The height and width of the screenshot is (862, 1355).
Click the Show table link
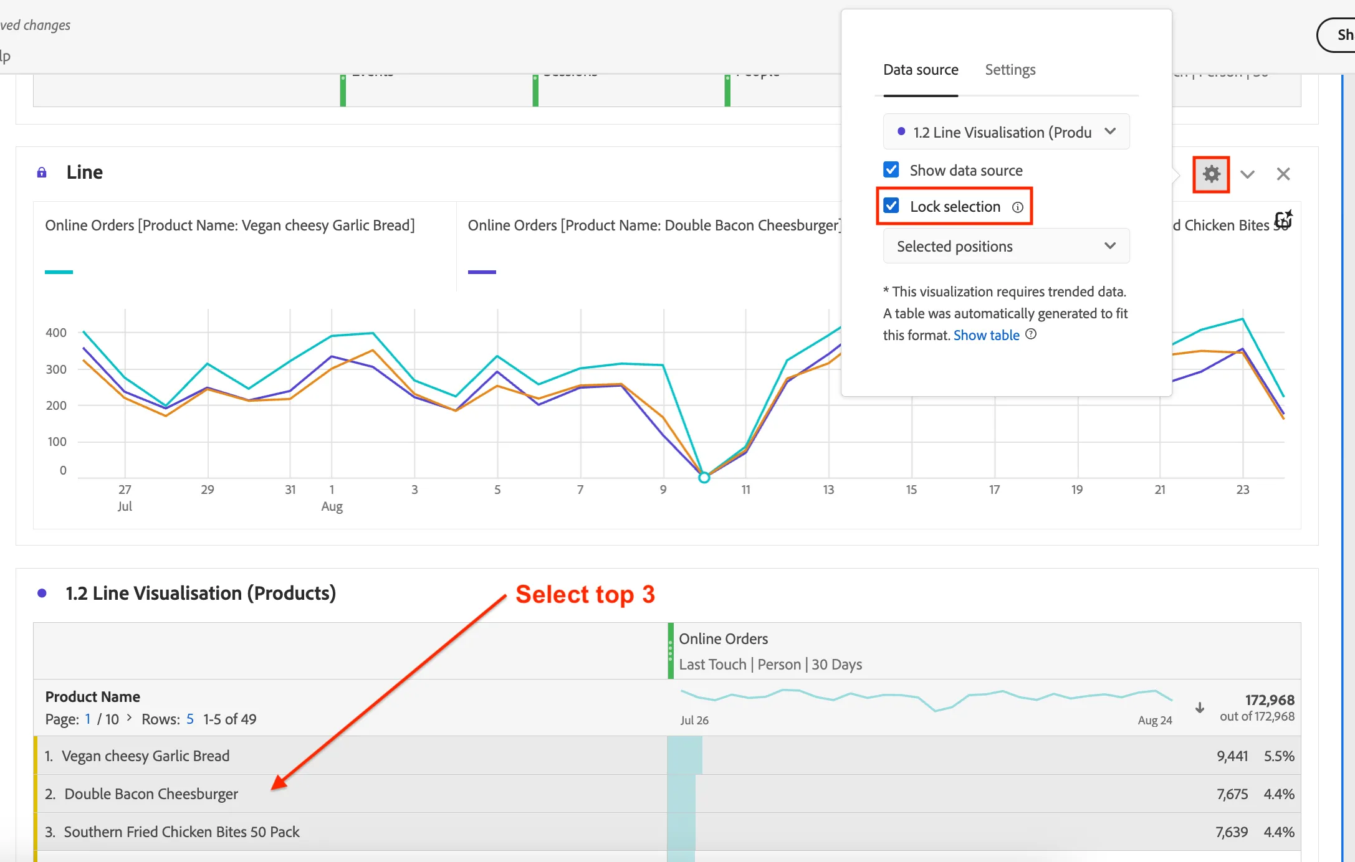coord(986,335)
